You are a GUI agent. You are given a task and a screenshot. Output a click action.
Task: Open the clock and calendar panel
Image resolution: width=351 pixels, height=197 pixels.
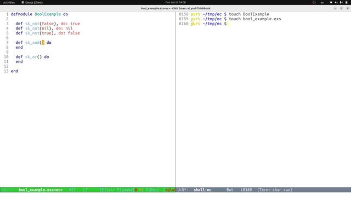[175, 2]
